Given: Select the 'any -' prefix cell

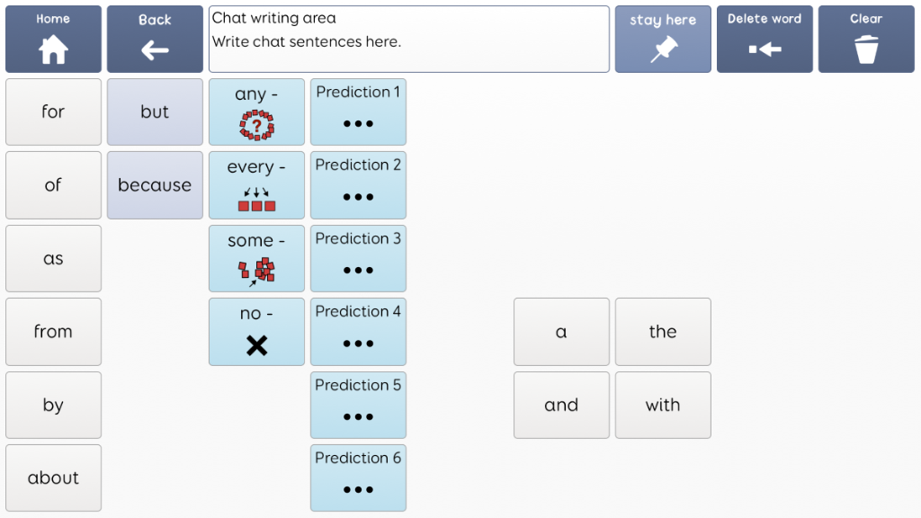Looking at the screenshot, I should pyautogui.click(x=256, y=112).
